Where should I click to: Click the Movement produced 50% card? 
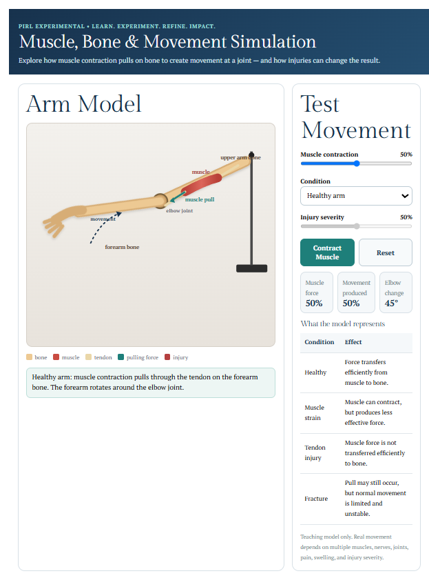coord(356,292)
